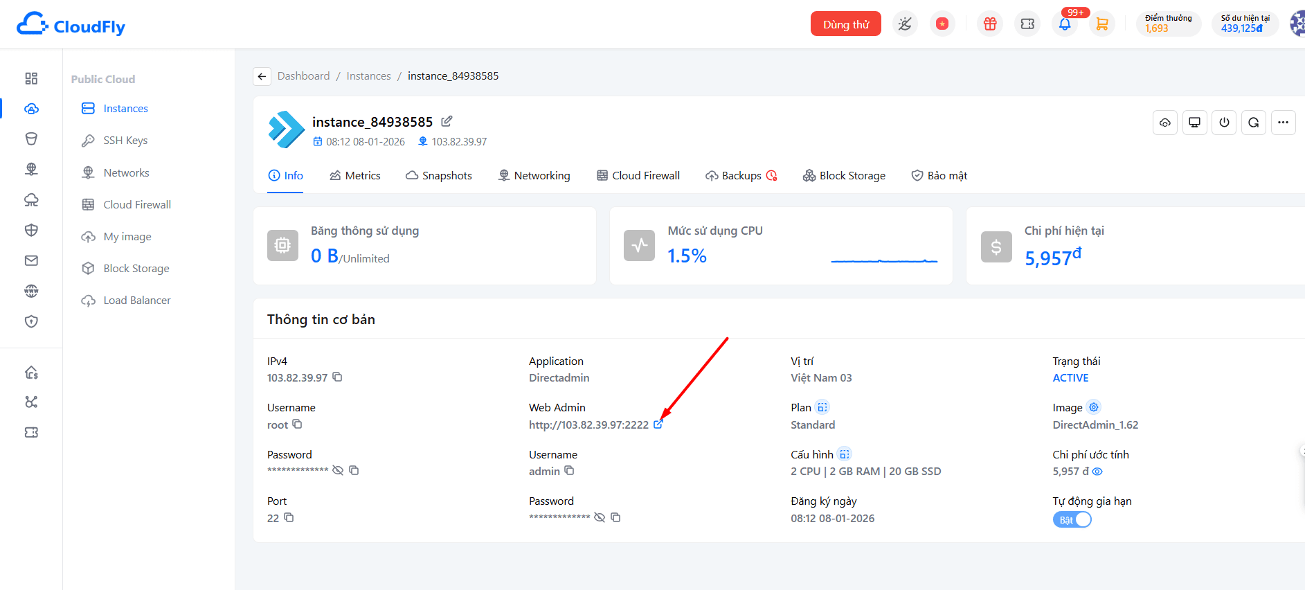The image size is (1305, 590).
Task: Open the Plan change icon
Action: tap(822, 407)
